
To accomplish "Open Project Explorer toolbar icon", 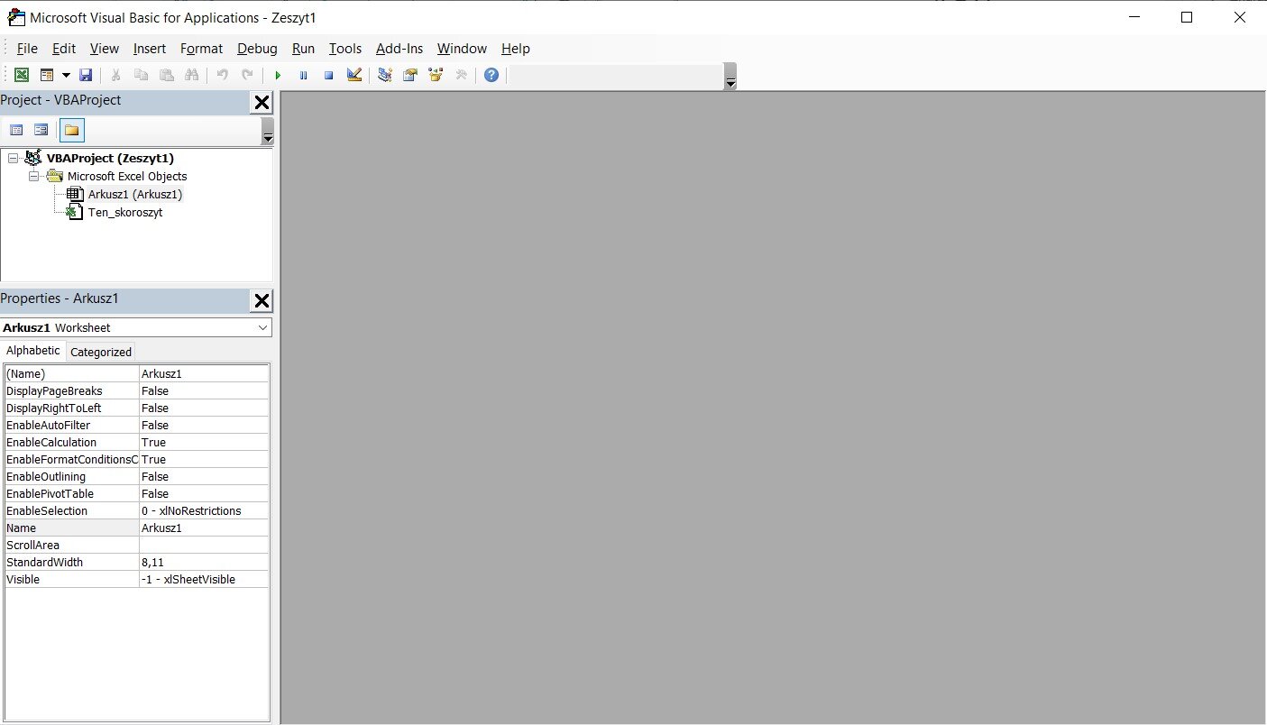I will (x=385, y=75).
